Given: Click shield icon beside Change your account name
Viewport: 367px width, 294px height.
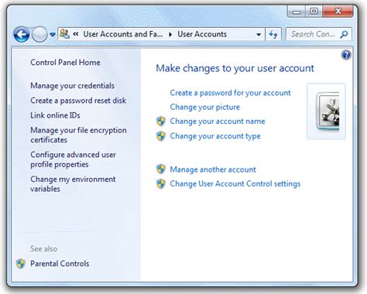Looking at the screenshot, I should click(161, 121).
